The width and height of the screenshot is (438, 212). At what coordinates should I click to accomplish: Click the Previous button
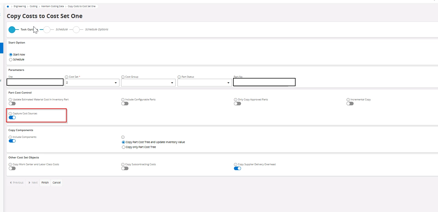pyautogui.click(x=17, y=183)
